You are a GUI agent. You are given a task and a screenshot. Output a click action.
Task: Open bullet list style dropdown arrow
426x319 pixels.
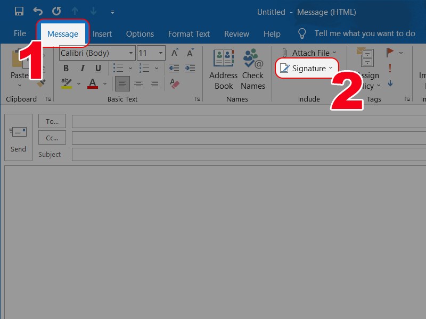tap(130, 69)
